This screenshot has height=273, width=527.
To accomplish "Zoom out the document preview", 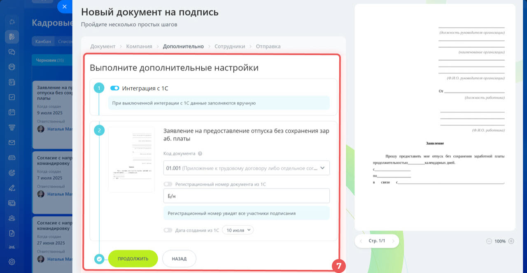I will 489,241.
